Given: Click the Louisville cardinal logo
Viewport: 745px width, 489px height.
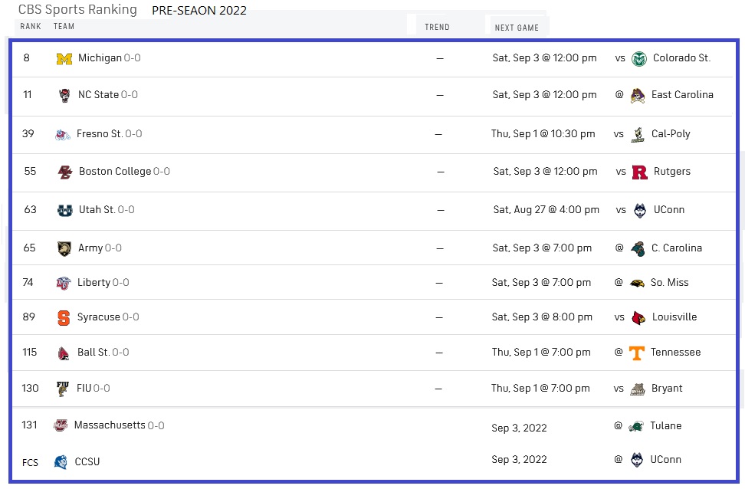Looking at the screenshot, I should [638, 317].
